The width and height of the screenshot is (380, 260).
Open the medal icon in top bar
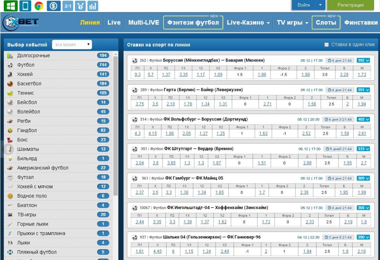click(80, 6)
